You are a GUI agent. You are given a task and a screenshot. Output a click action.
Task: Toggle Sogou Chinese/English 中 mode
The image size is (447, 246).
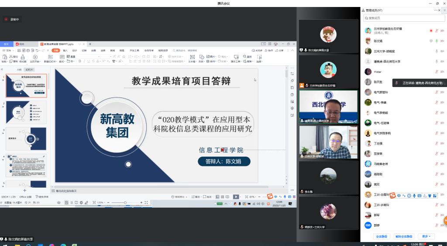coord(399,195)
